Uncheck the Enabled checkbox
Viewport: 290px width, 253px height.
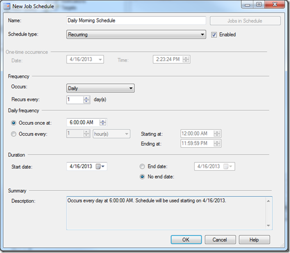(x=214, y=35)
